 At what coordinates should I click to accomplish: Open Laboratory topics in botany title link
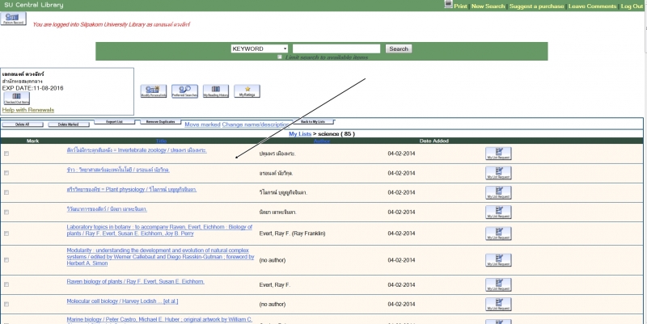[159, 230]
